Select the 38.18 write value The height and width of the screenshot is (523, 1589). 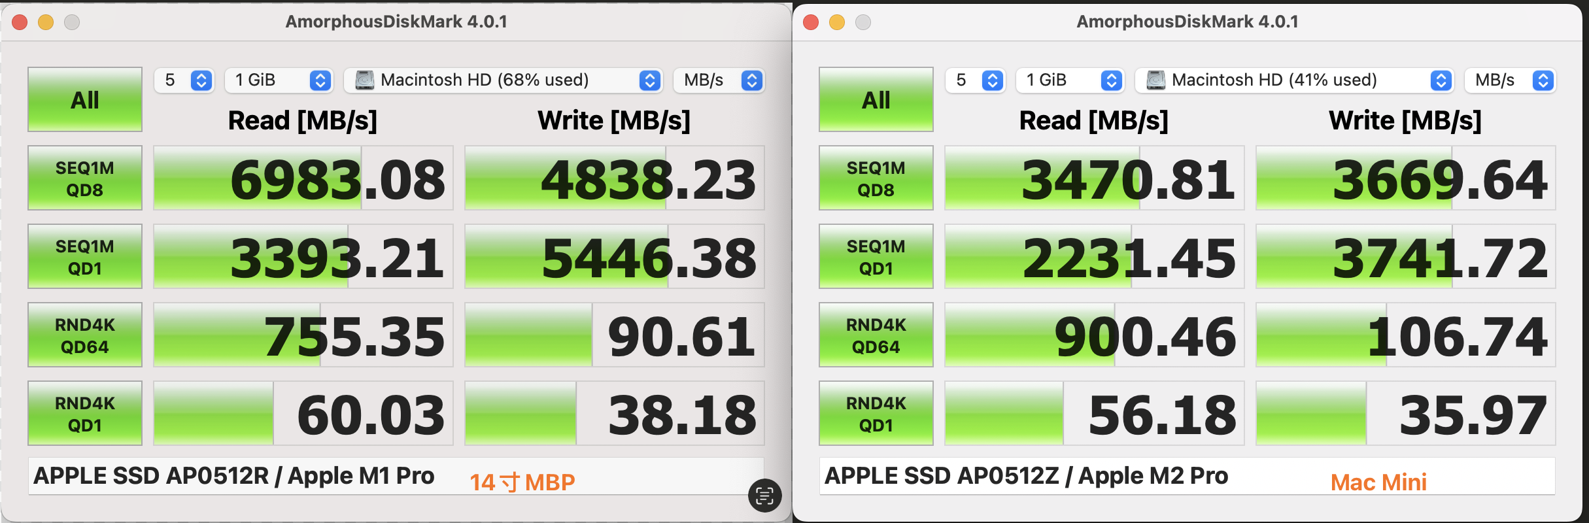615,413
